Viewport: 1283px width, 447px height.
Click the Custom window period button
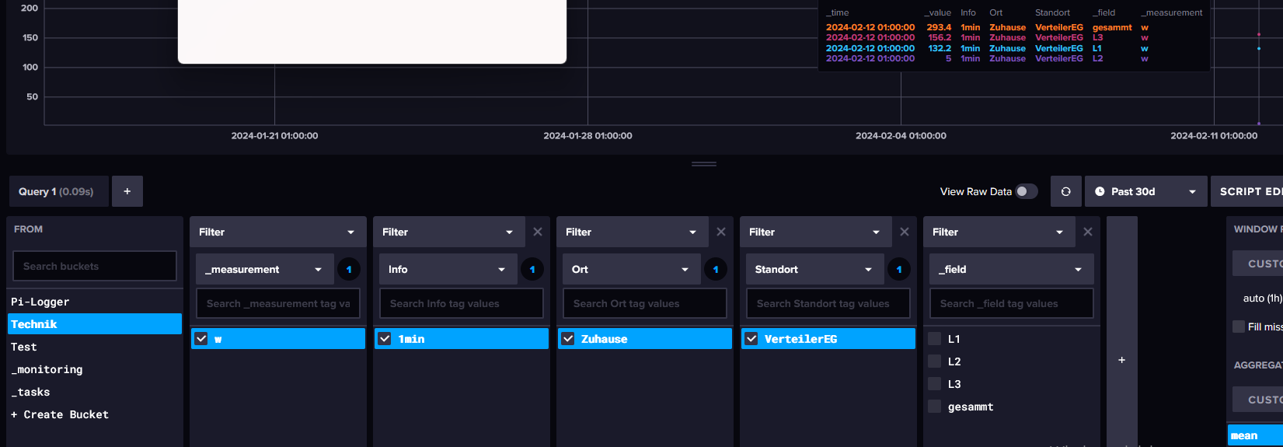[x=1257, y=264]
